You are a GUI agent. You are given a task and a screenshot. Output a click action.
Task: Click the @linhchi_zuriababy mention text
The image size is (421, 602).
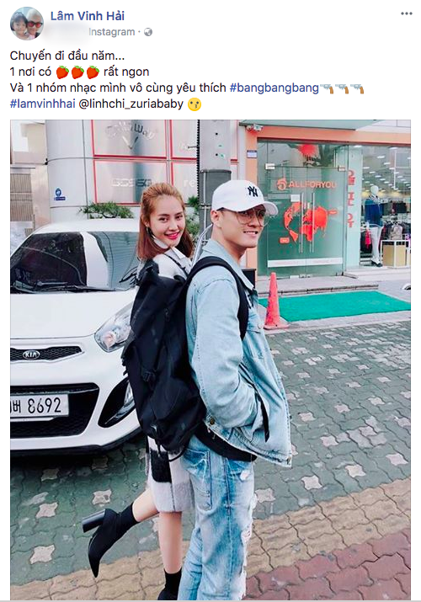point(131,104)
